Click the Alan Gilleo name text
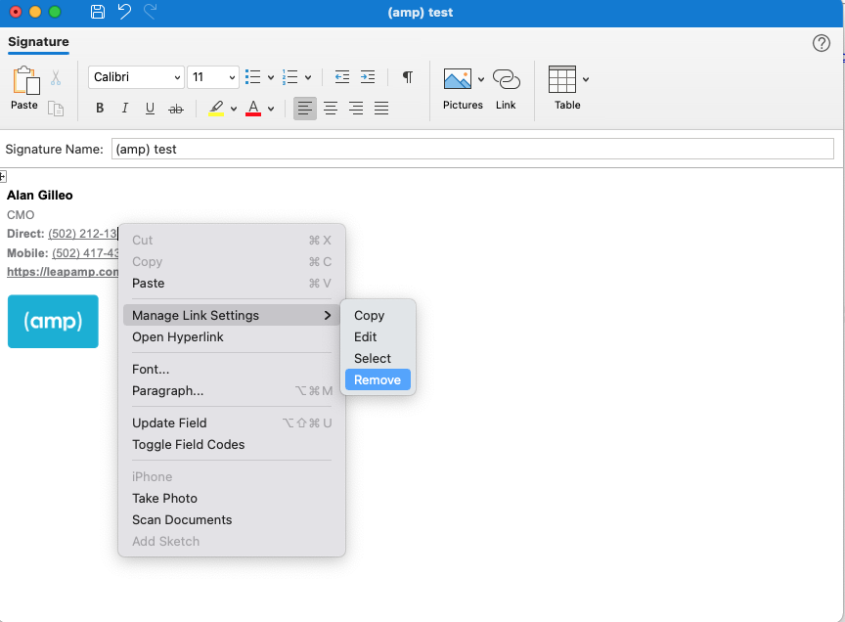 pyautogui.click(x=40, y=196)
